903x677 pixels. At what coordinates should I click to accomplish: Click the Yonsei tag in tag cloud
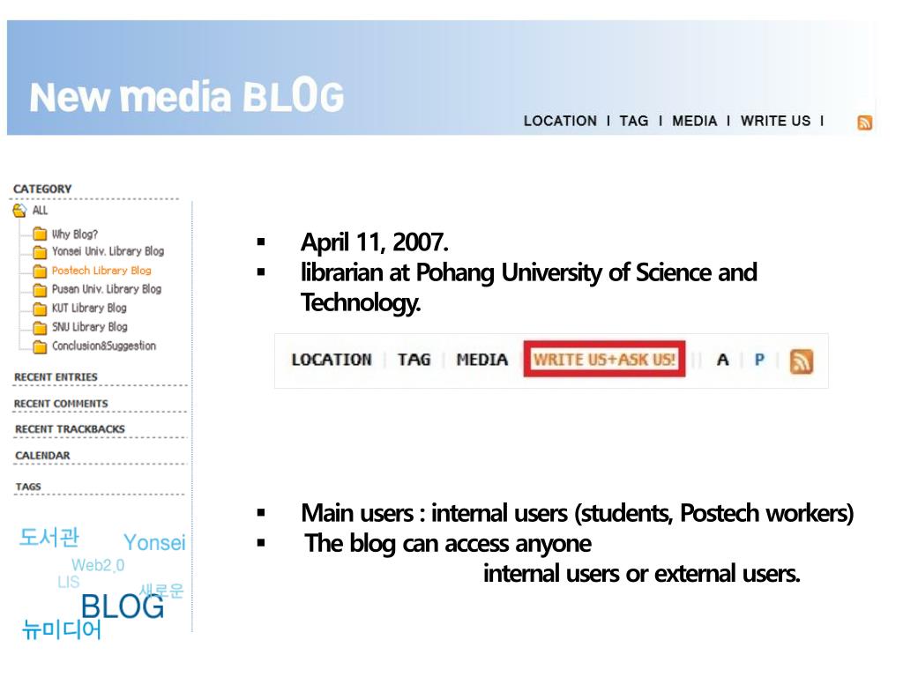coord(154,542)
